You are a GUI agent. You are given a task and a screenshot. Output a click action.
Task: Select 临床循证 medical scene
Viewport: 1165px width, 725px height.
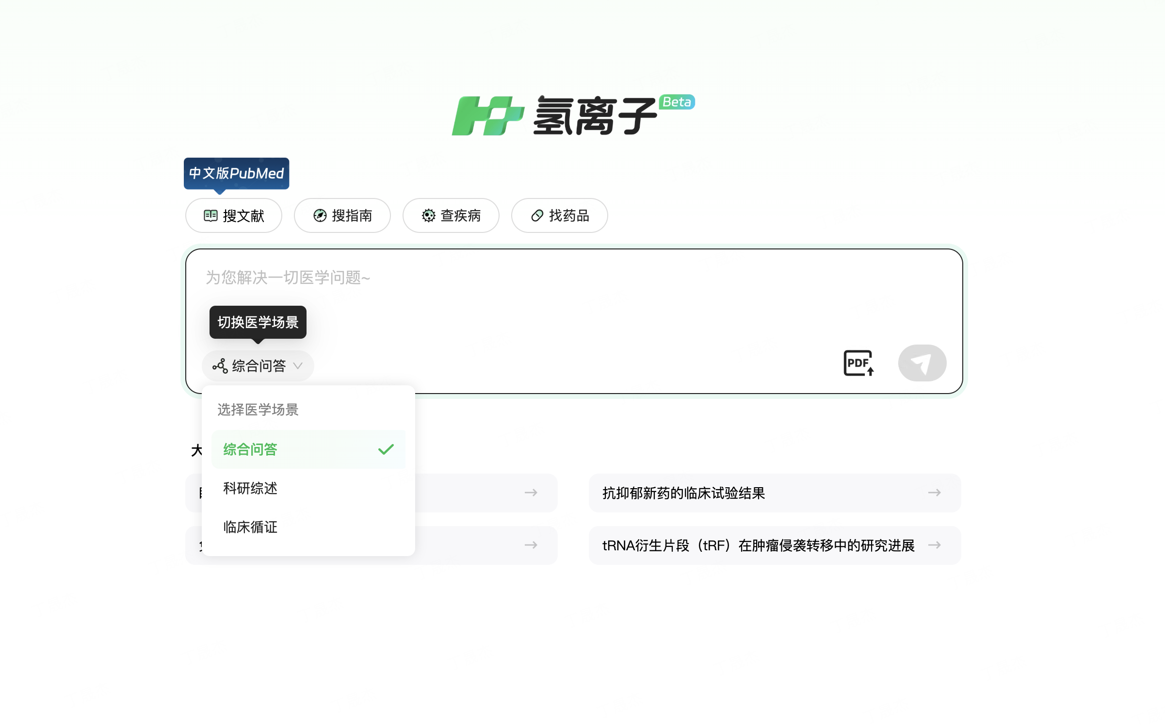pos(250,527)
